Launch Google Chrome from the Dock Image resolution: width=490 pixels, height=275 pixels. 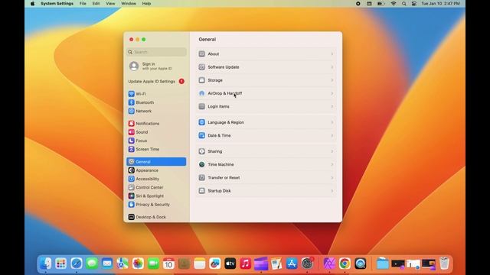click(345, 264)
